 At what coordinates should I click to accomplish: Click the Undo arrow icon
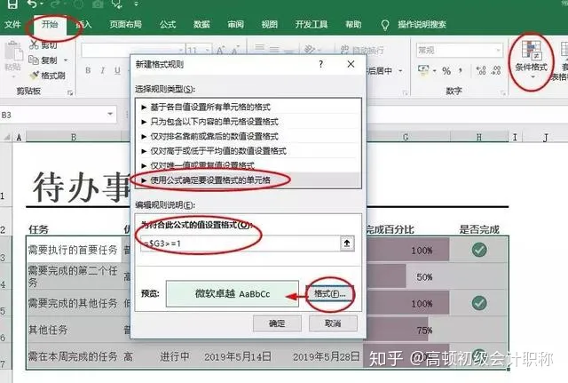pyautogui.click(x=33, y=4)
